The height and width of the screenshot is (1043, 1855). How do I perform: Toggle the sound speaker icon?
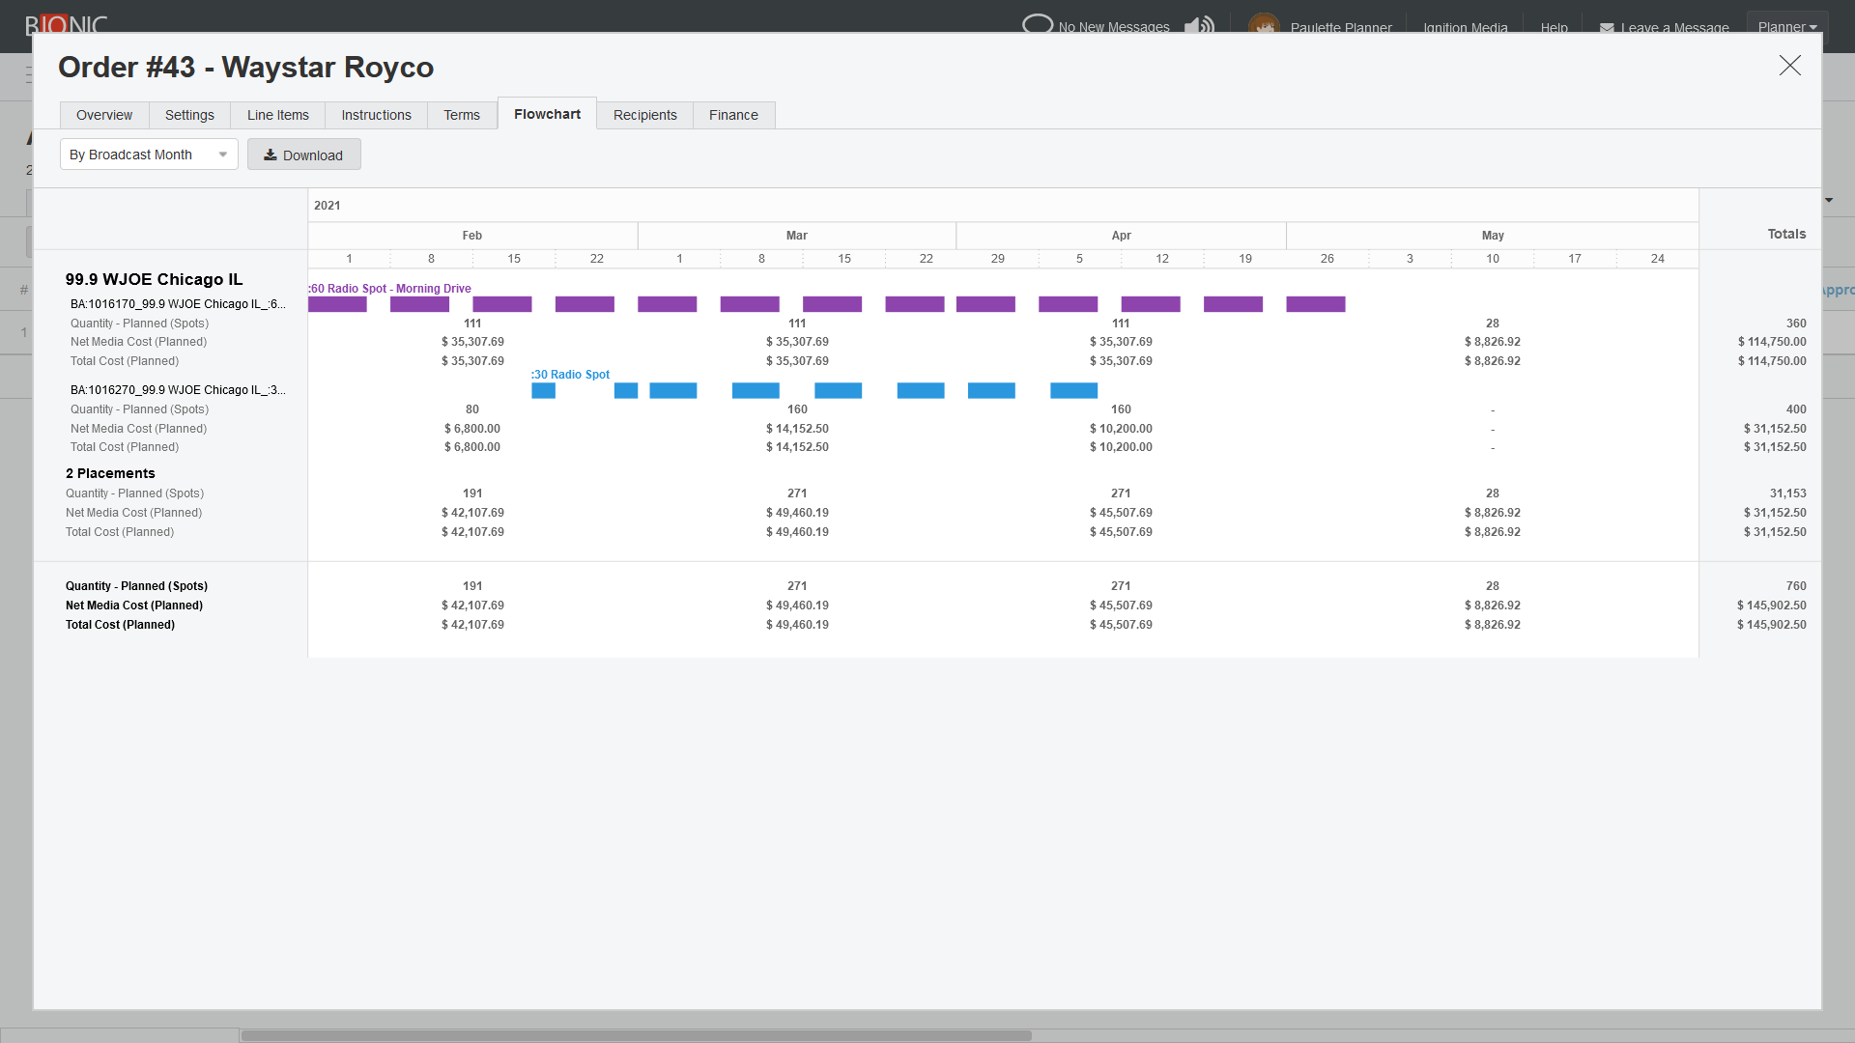1199,25
